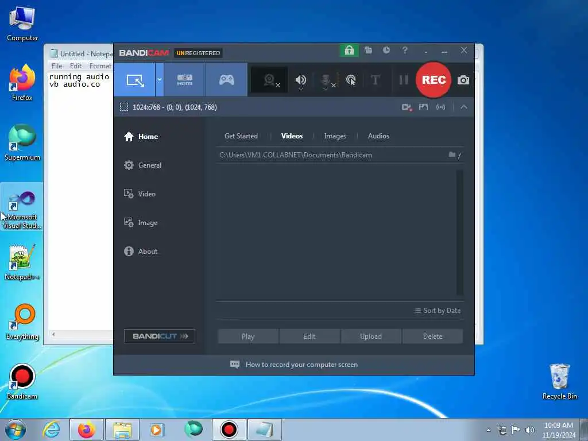Open the help question mark icon
This screenshot has width=588, height=441.
click(405, 51)
